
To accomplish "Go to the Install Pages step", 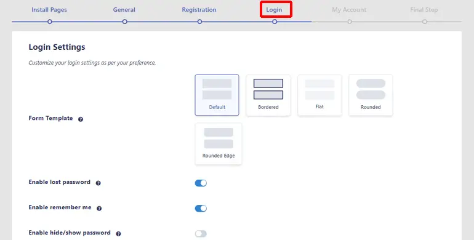I will click(49, 10).
